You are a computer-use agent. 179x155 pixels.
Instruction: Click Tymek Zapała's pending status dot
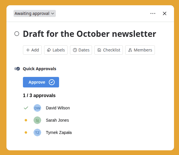[26, 132]
